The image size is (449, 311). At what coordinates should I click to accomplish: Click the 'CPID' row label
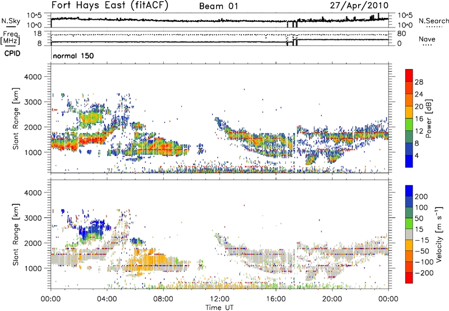(12, 53)
